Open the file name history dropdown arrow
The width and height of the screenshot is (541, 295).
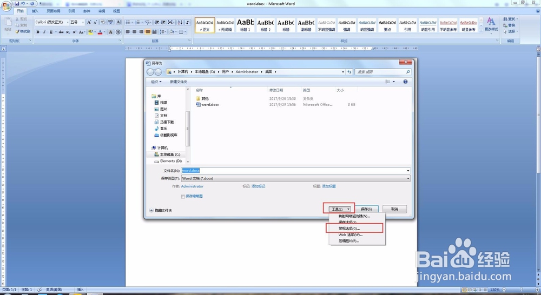pos(408,171)
